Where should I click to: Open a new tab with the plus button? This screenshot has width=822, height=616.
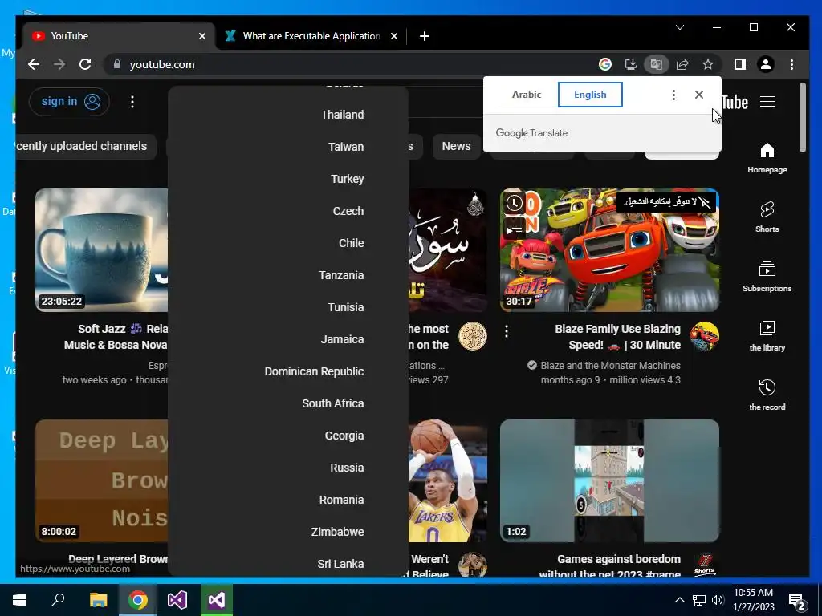click(425, 36)
